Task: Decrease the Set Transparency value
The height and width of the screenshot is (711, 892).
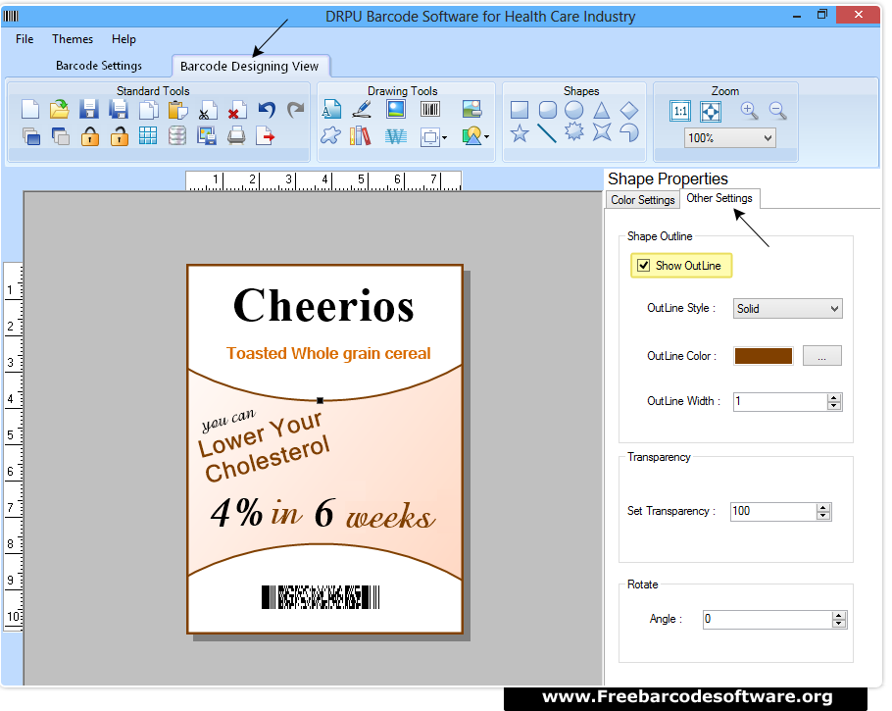Action: click(823, 515)
